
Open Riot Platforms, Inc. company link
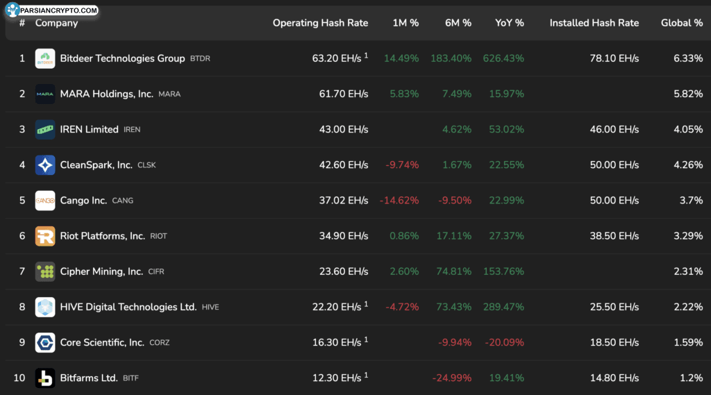pos(103,236)
